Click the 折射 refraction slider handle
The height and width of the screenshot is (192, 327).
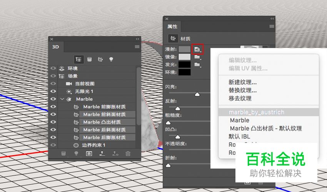168,166
